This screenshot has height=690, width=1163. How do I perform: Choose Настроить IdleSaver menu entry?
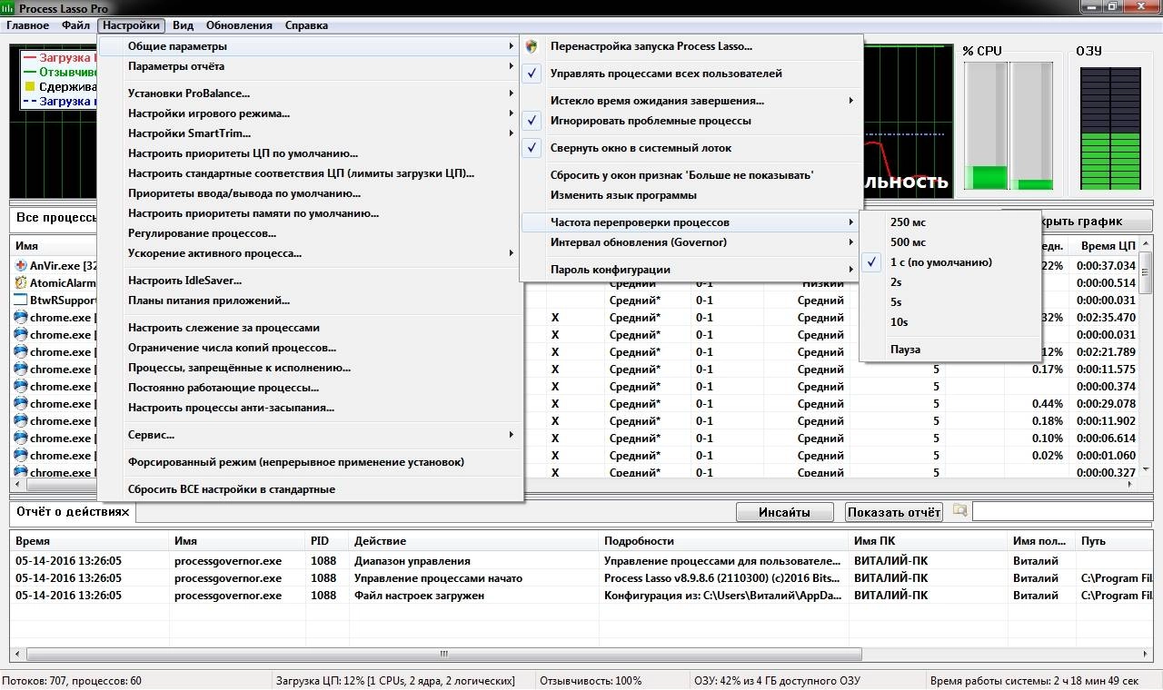point(311,281)
